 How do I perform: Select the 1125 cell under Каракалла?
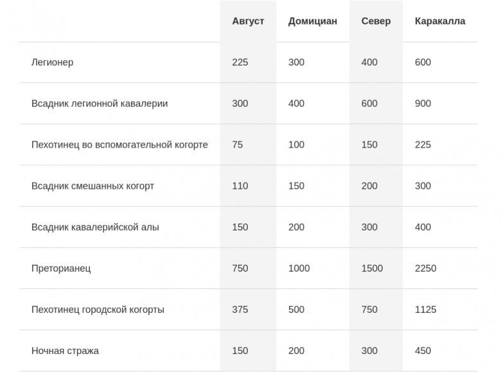click(x=425, y=310)
